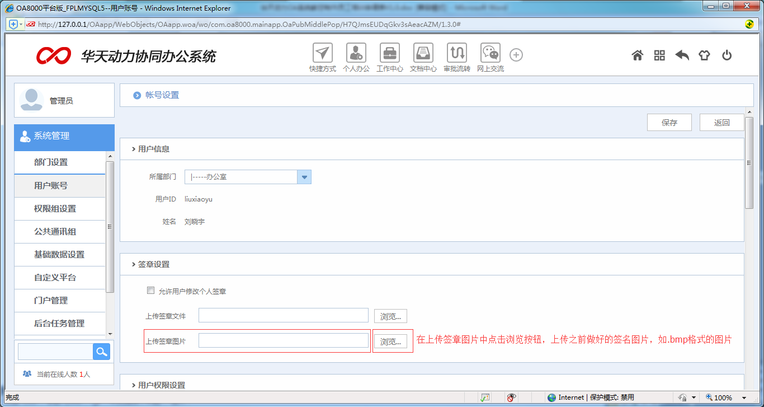Click the search magnifier icon in sidebar

101,351
